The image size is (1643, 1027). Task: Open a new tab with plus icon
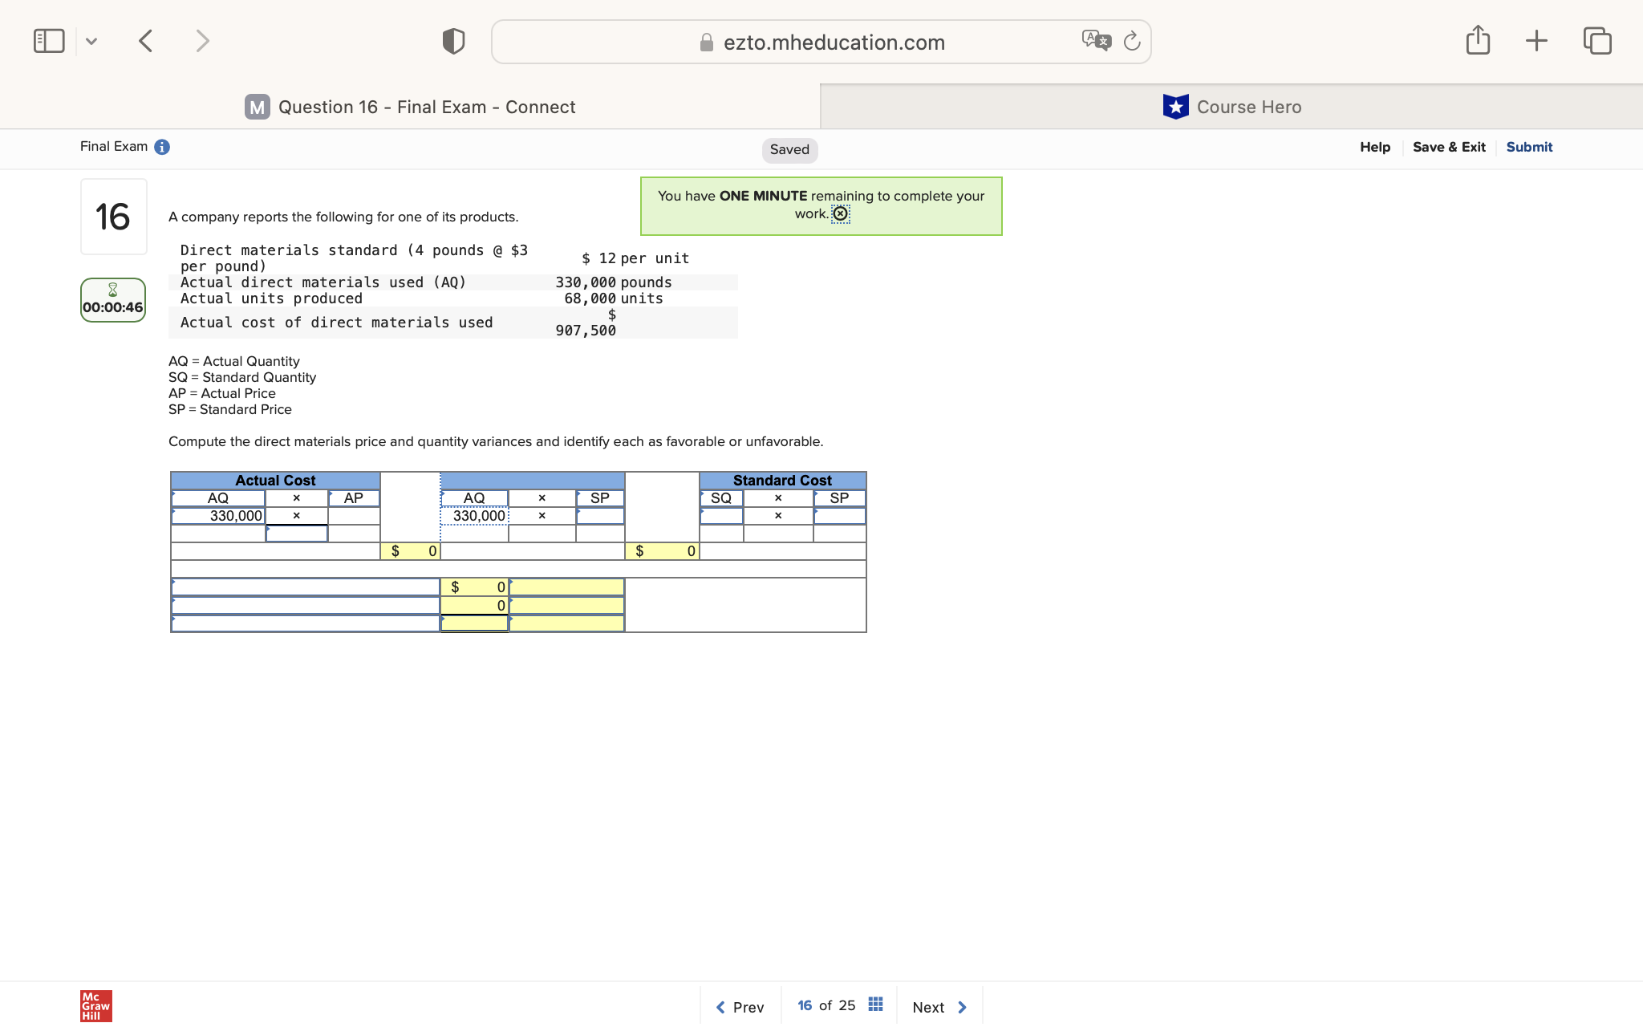pyautogui.click(x=1536, y=41)
